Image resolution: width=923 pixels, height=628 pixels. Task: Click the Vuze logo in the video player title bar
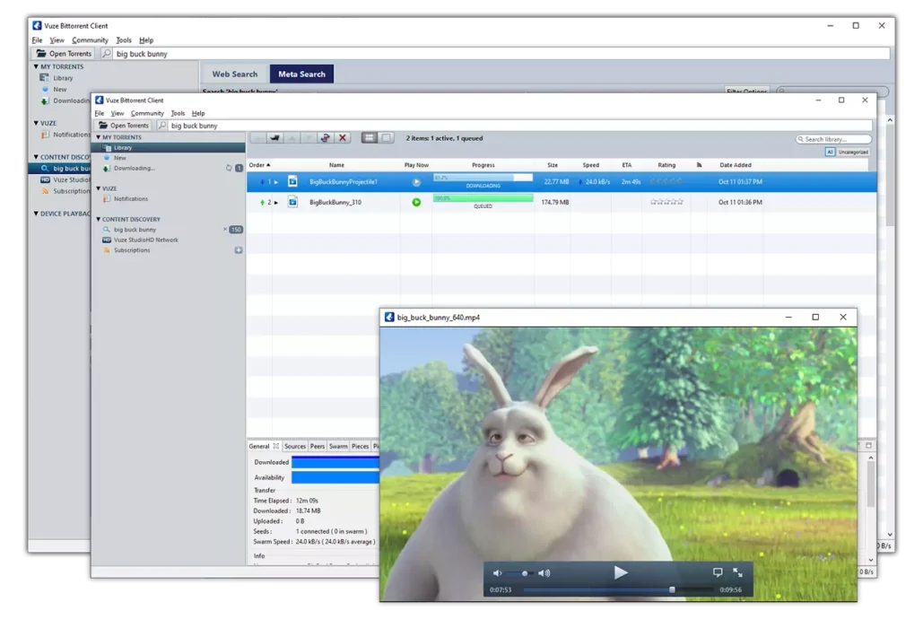[389, 318]
